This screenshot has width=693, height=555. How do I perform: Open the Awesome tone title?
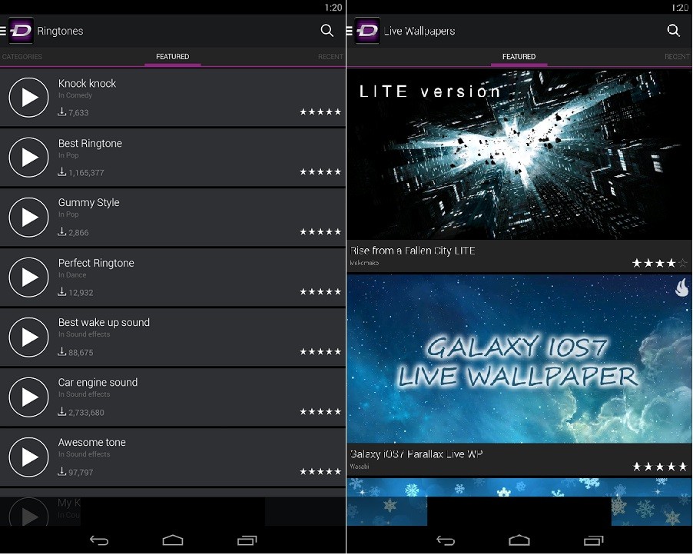pyautogui.click(x=92, y=443)
